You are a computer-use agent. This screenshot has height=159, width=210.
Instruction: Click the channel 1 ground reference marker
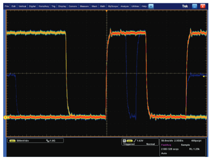(x=5, y=118)
